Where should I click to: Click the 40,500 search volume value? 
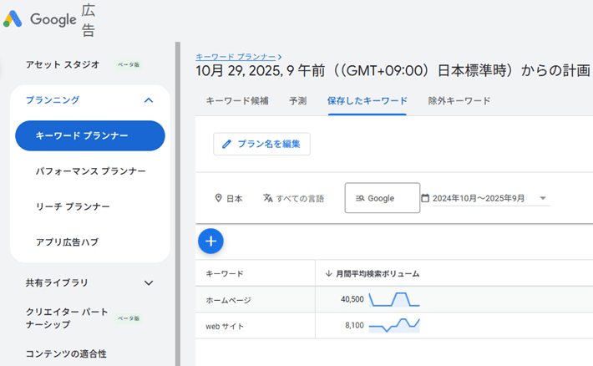pyautogui.click(x=352, y=299)
